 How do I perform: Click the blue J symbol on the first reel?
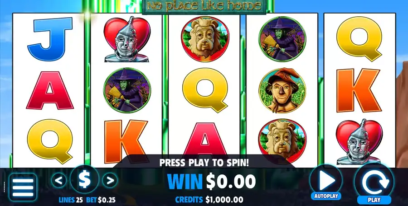pyautogui.click(x=50, y=39)
